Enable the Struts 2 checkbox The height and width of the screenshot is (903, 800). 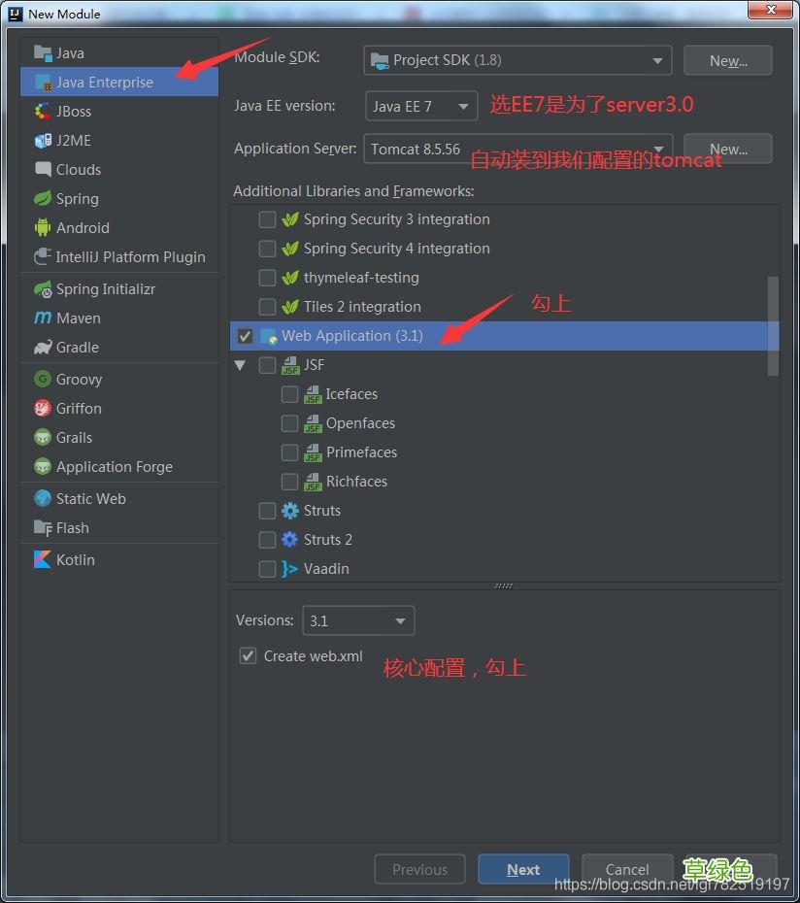coord(267,540)
